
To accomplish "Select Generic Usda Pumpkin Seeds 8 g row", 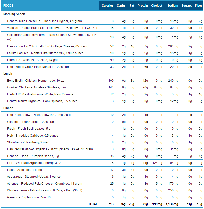I will click(x=102, y=156).
